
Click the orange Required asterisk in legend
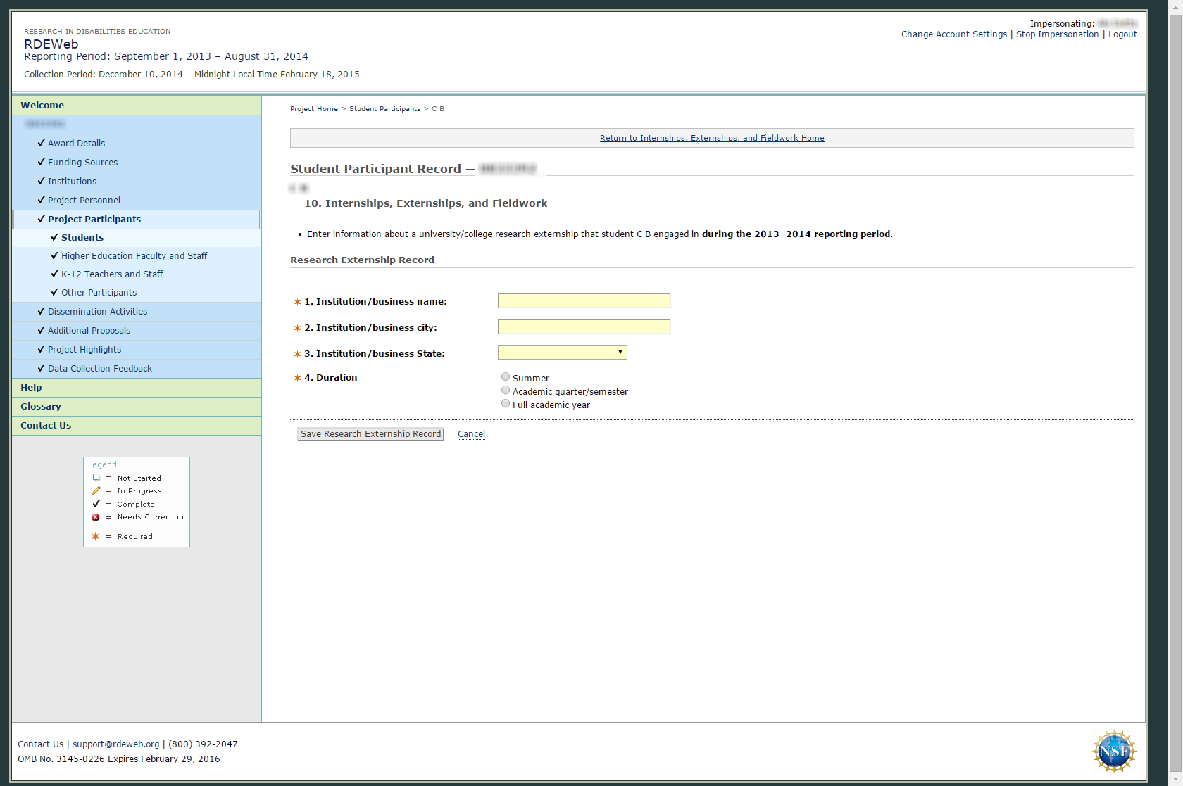(96, 536)
